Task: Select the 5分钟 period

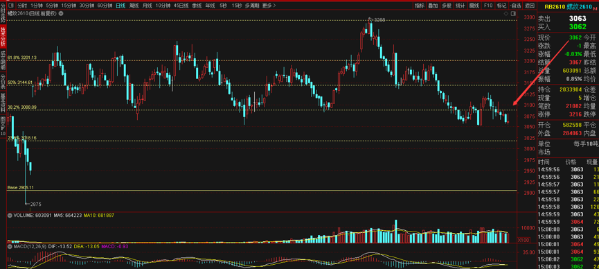Action: point(51,6)
